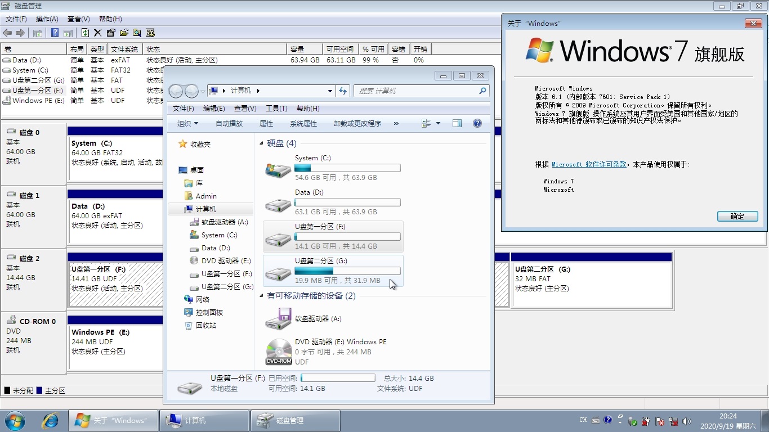
Task: Click 确定 button in About Windows dialog
Action: [737, 217]
